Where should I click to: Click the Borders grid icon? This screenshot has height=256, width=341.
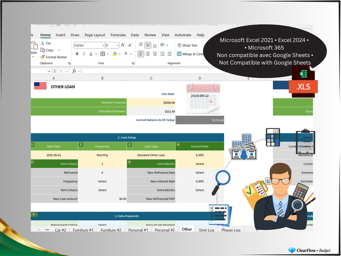103,54
